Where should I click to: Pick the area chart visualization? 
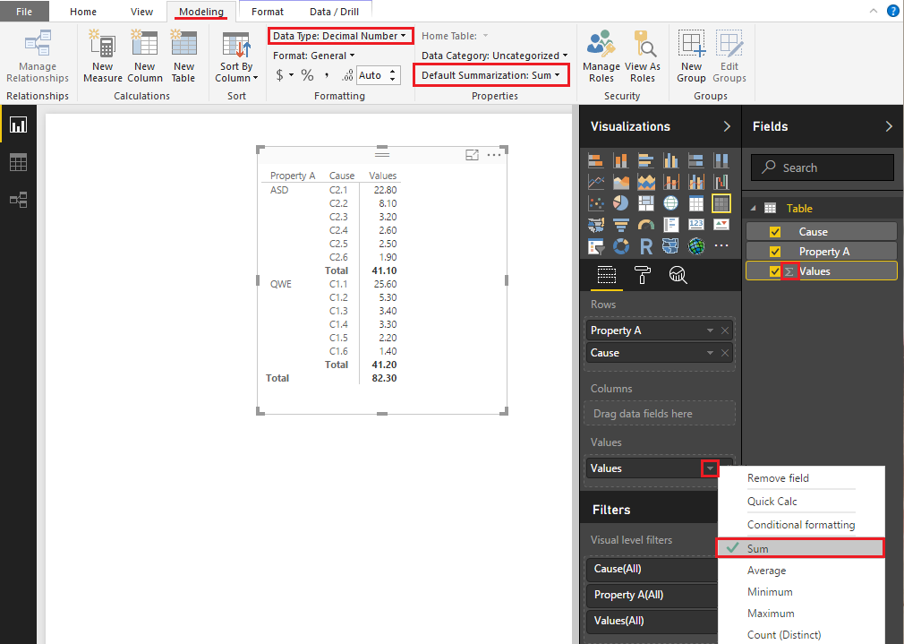pos(621,182)
